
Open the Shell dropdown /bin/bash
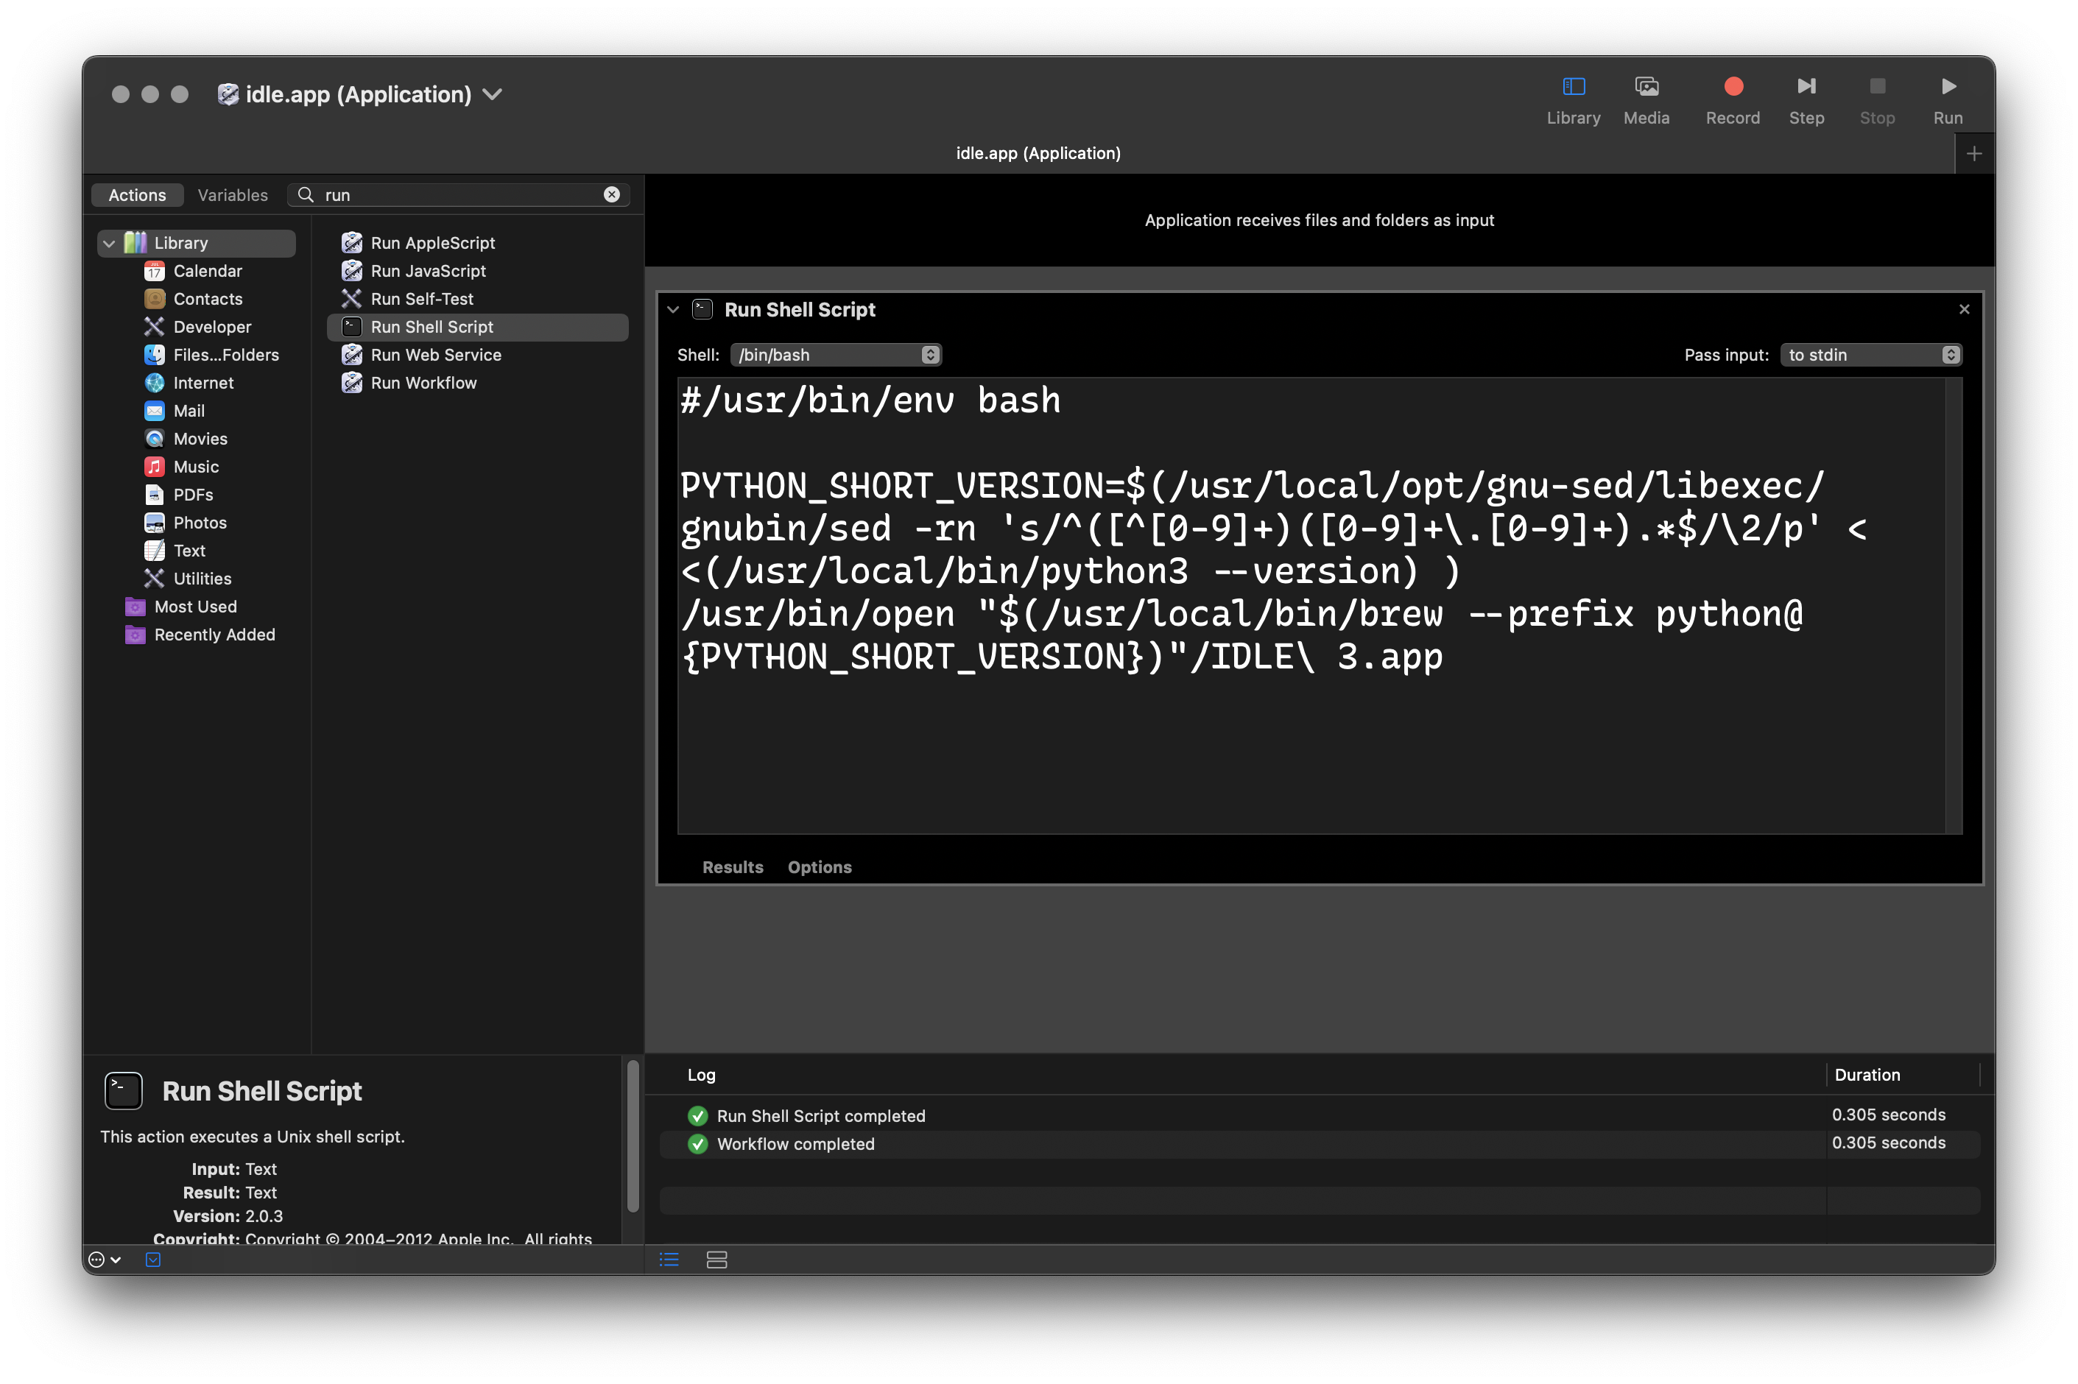pyautogui.click(x=835, y=355)
